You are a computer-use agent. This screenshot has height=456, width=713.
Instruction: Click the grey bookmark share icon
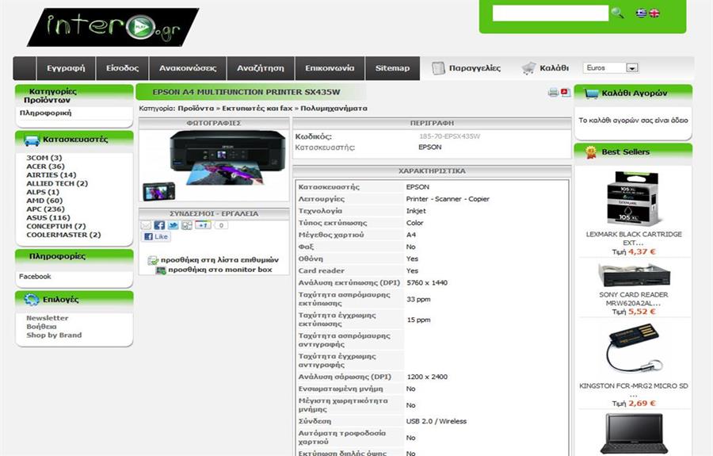point(187,225)
